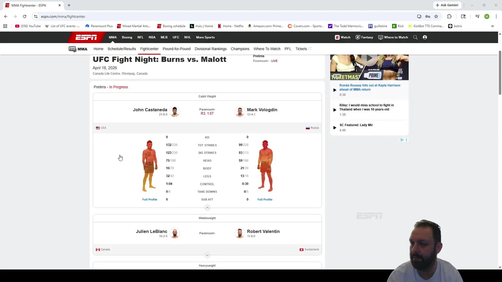Click the Robert Valentin name link
Image resolution: width=502 pixels, height=282 pixels.
pos(263,231)
